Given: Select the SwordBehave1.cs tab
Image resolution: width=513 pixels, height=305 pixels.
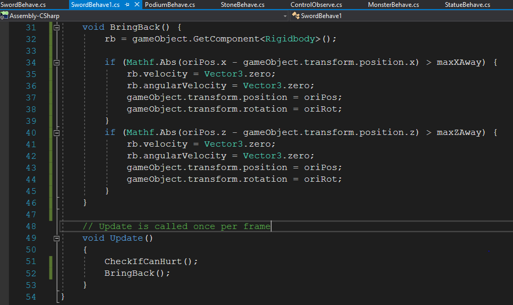Looking at the screenshot, I should tap(95, 5).
